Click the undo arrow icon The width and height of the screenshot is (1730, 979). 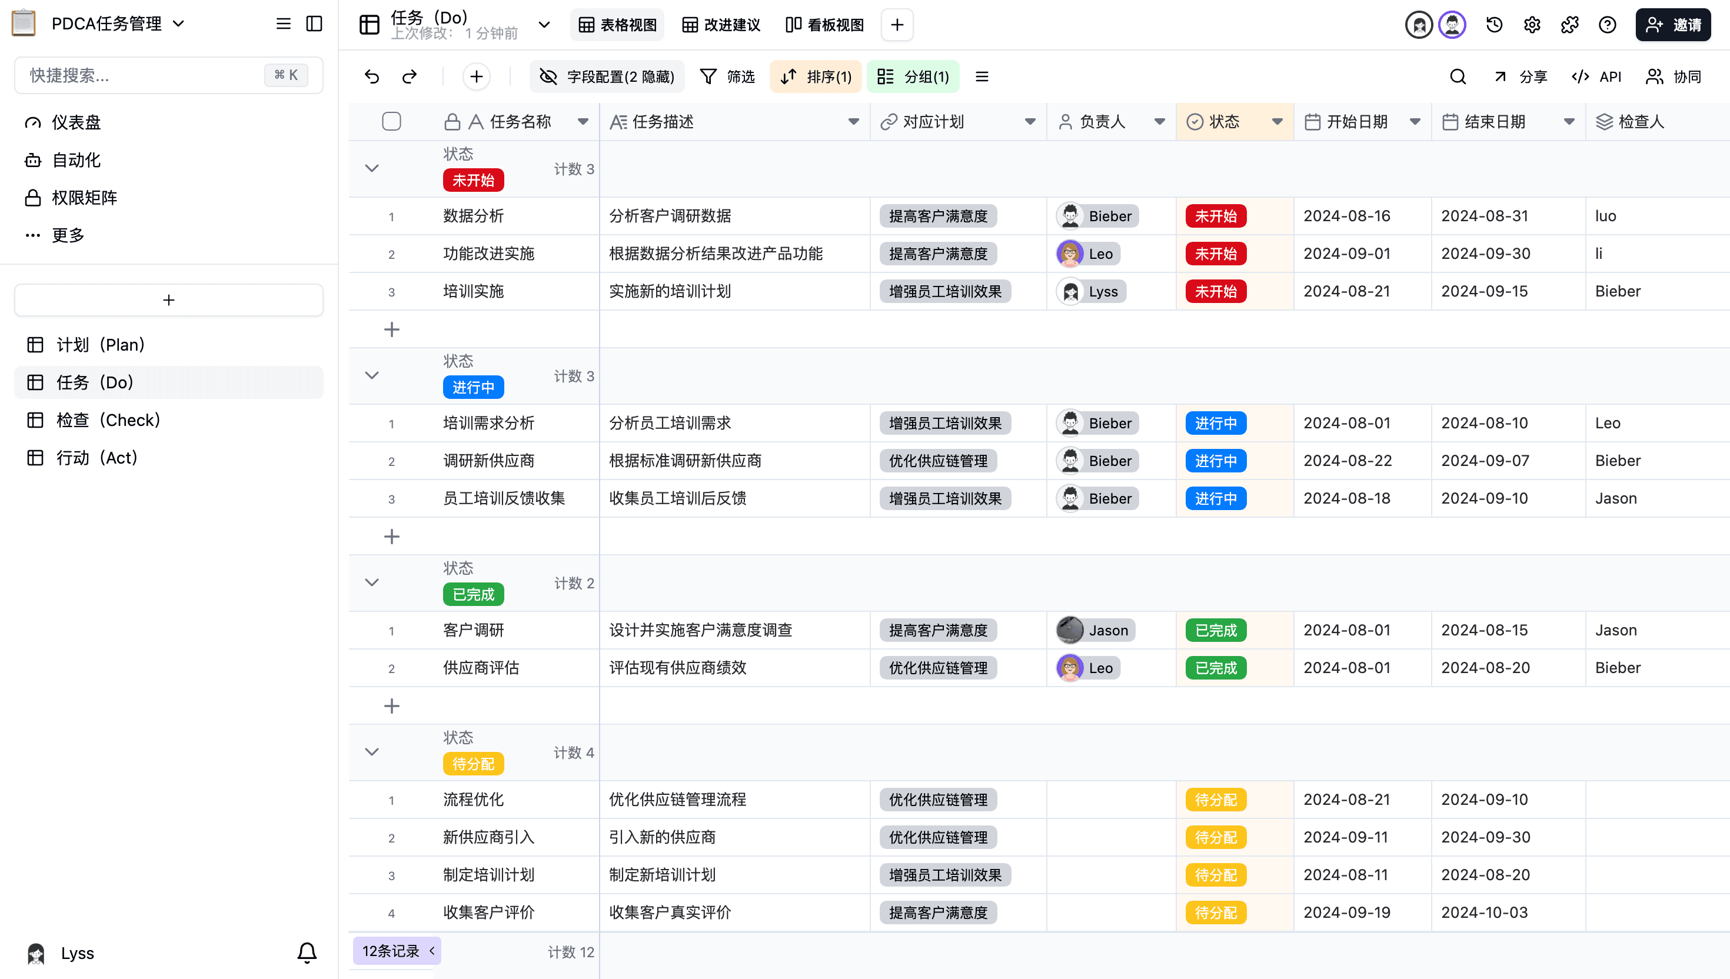click(x=372, y=76)
